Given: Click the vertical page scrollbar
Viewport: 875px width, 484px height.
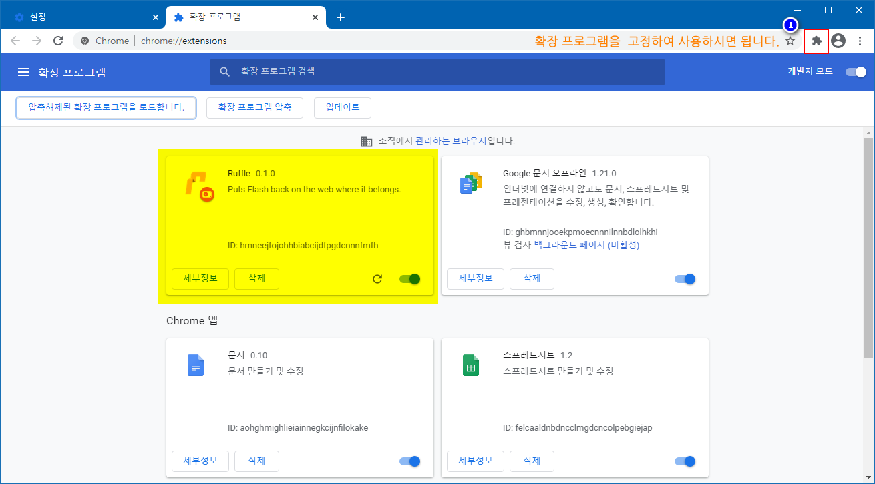Looking at the screenshot, I should [x=868, y=248].
